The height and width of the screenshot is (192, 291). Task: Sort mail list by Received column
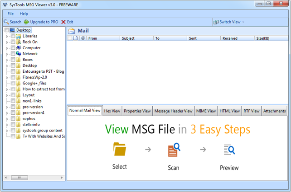coord(238,38)
